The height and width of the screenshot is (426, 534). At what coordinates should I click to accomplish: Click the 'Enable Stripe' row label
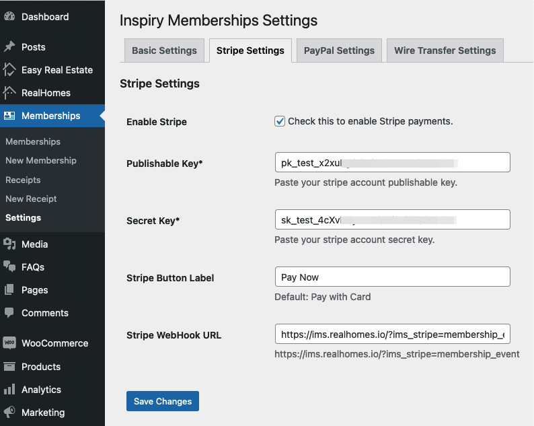[157, 122]
